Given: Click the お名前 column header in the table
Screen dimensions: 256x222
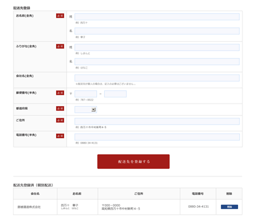Looking at the screenshot, I should pos(77,194).
